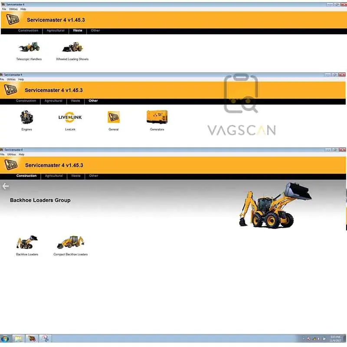Select Waste tab in the Other-tab window
The width and height of the screenshot is (347, 347).
tap(75, 101)
